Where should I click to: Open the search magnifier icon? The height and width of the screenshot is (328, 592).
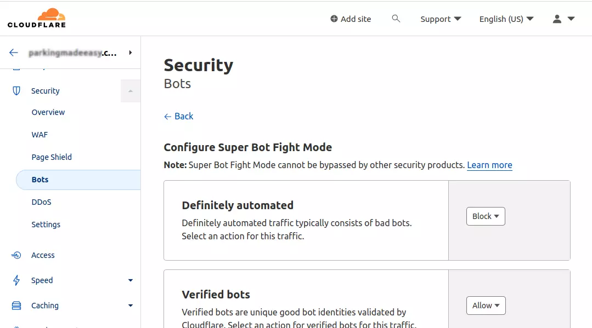tap(396, 18)
